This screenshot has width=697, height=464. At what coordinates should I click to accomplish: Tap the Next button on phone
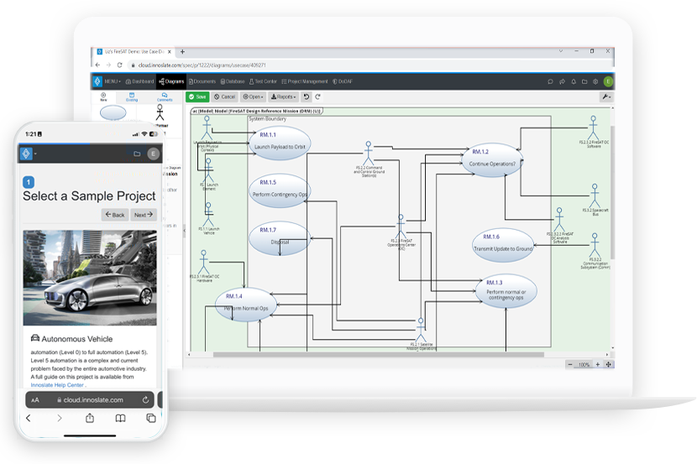(x=144, y=215)
